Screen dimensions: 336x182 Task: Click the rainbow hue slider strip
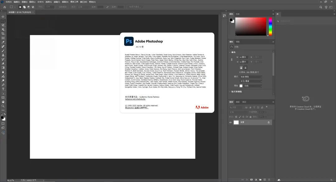click(270, 26)
